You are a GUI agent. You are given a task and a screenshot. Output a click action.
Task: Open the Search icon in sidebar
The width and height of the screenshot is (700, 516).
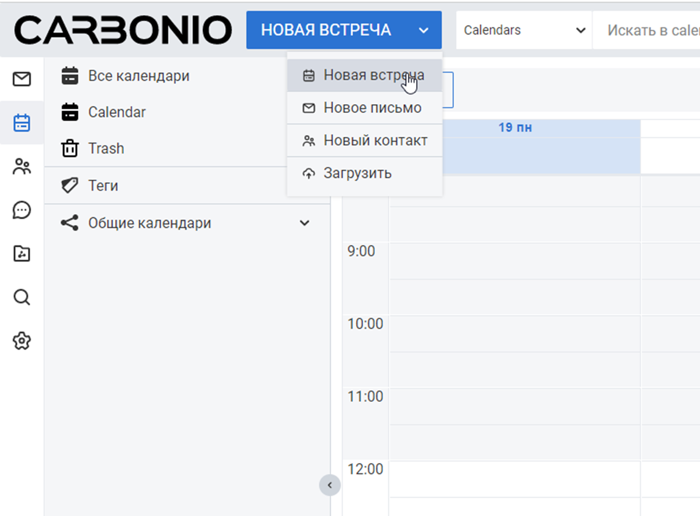pyautogui.click(x=22, y=297)
